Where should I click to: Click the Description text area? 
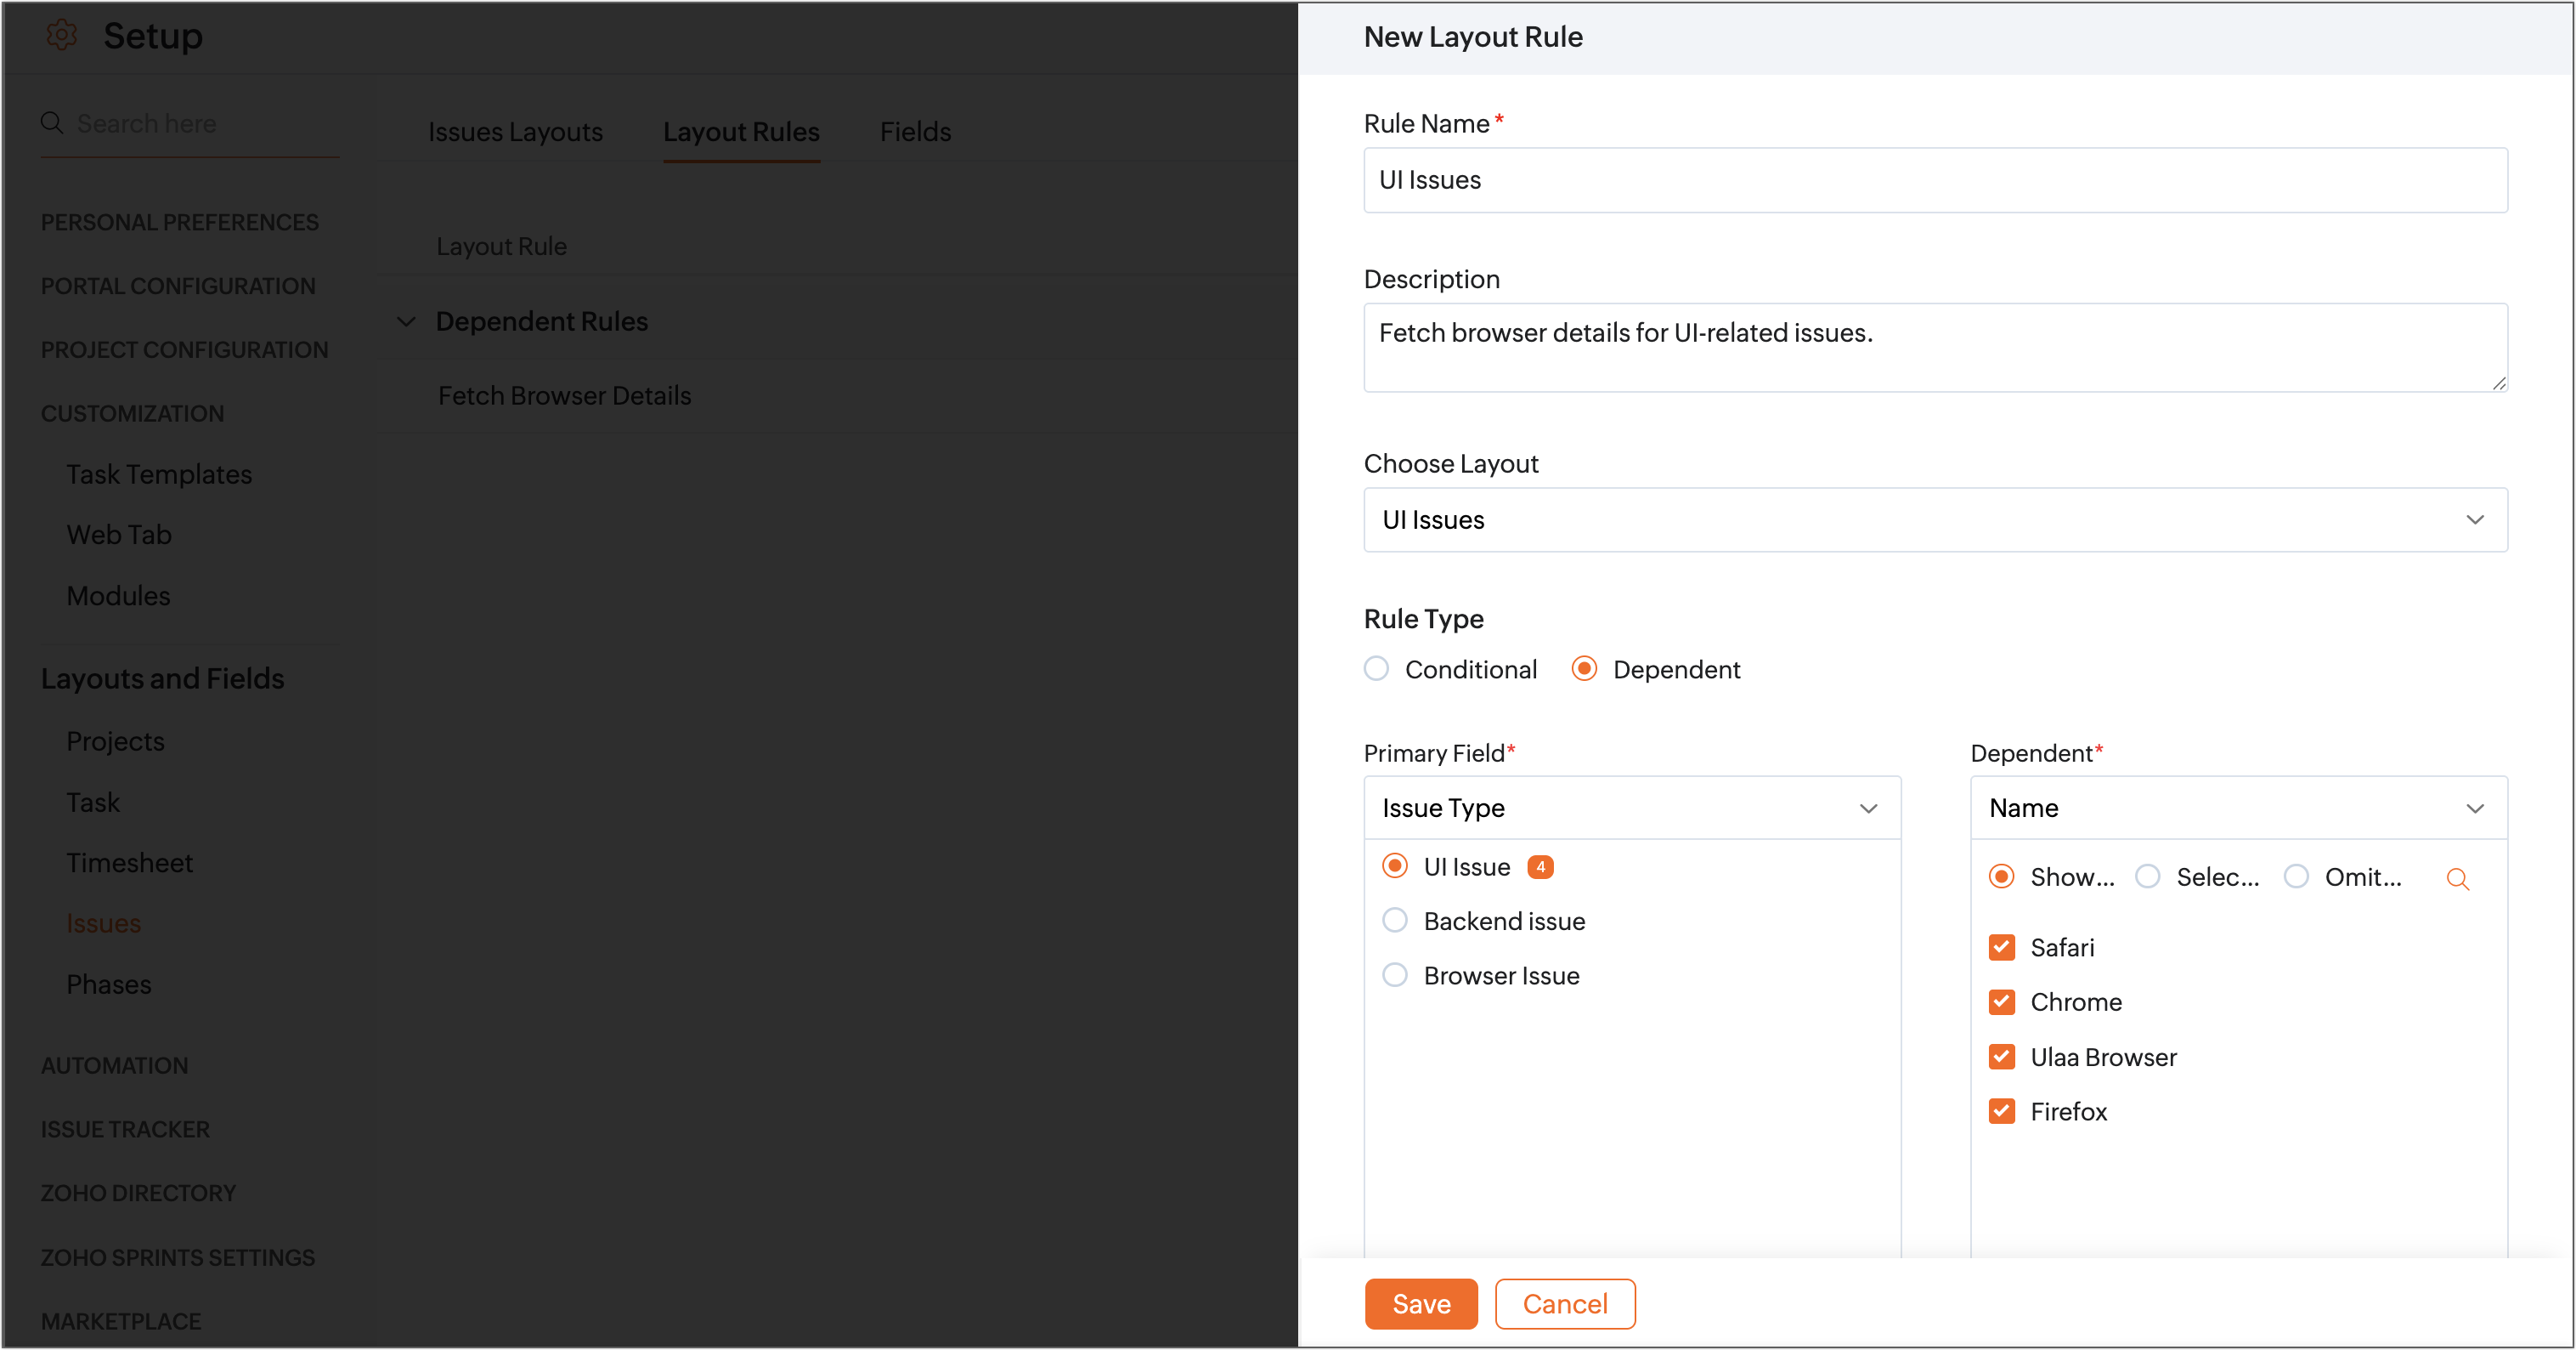(1935, 347)
